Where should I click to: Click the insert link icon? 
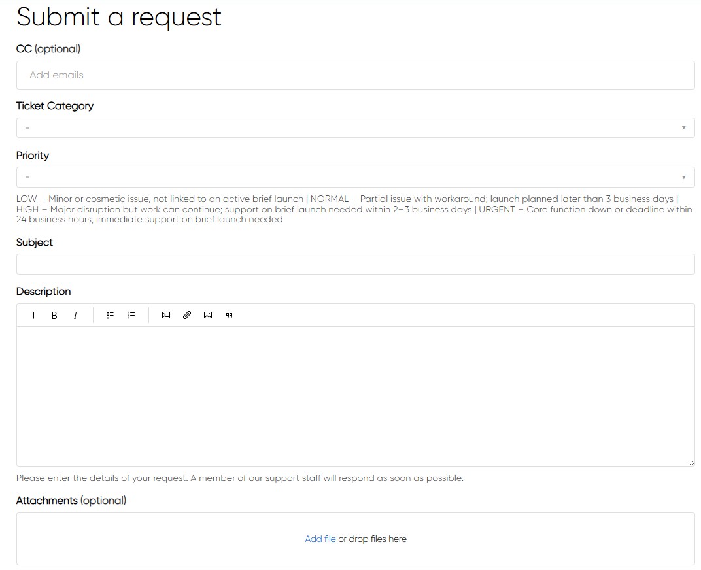tap(187, 315)
